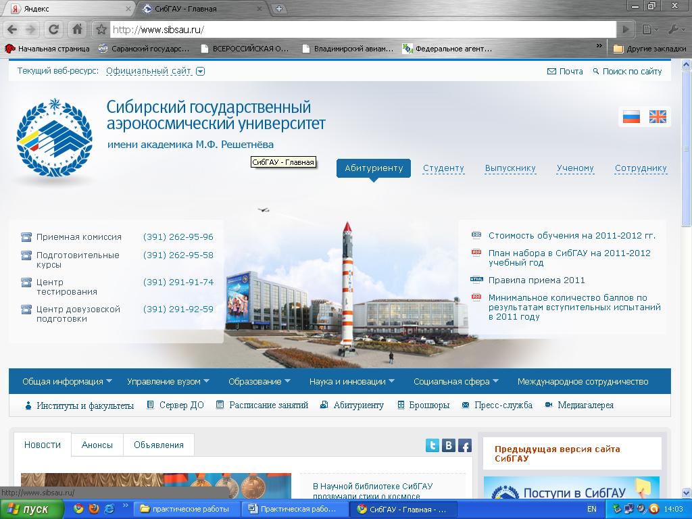Switch to Russian language flag

(x=631, y=117)
